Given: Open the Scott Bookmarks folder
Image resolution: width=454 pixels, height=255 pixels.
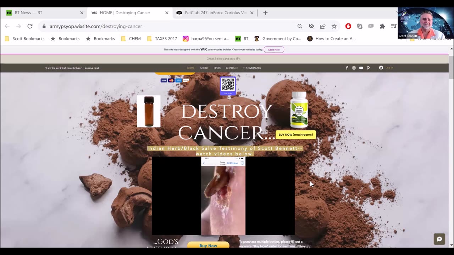Looking at the screenshot, I should [25, 39].
